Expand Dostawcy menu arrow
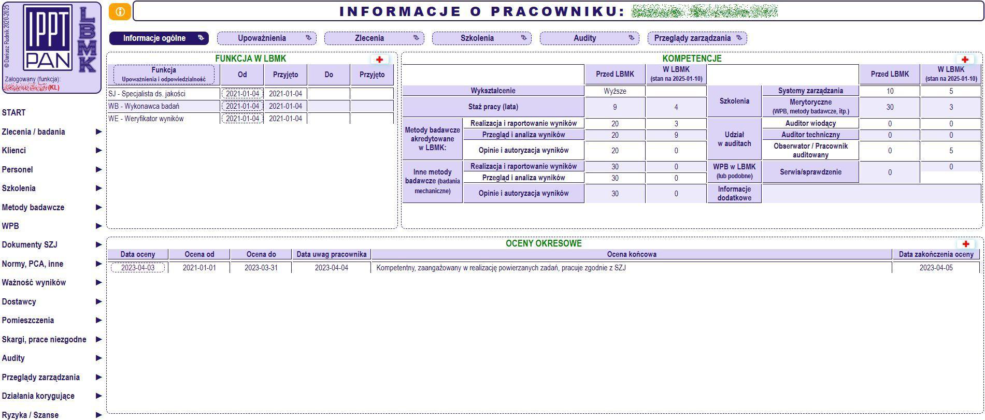 point(98,301)
